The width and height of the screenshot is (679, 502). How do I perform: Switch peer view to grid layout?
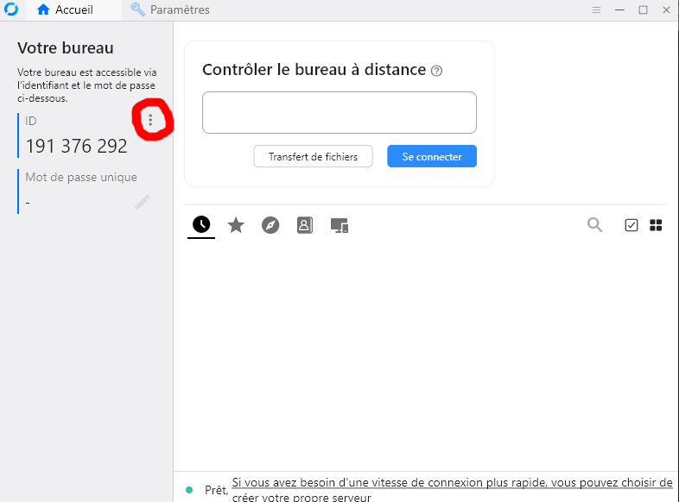pyautogui.click(x=656, y=225)
